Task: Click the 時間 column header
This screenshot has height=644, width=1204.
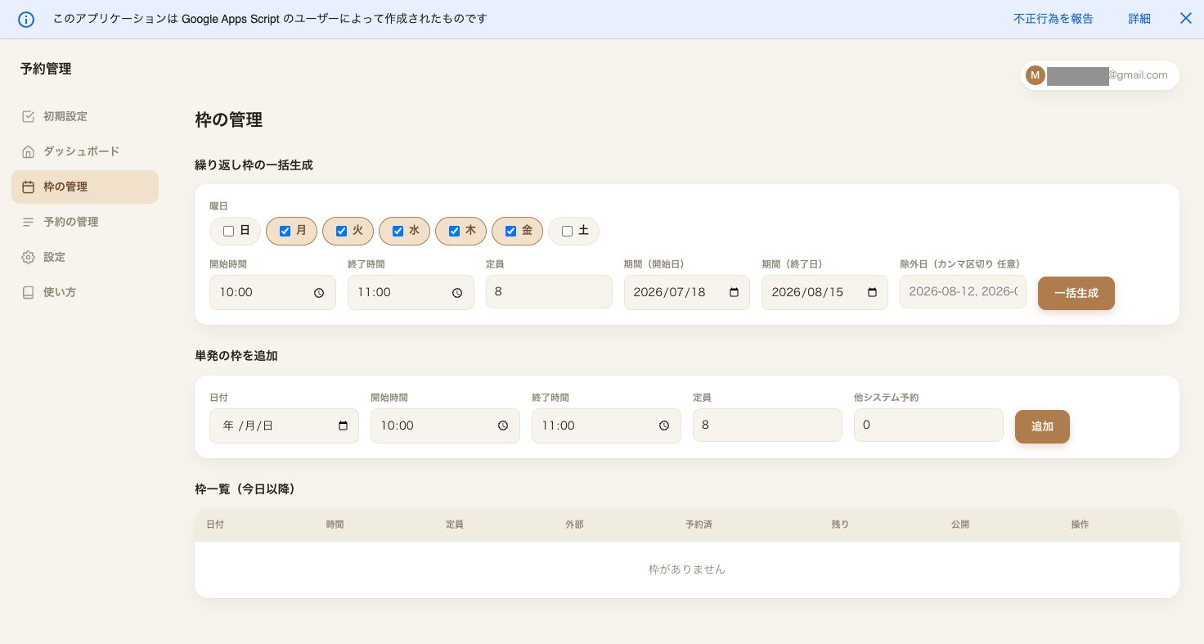Action: pyautogui.click(x=335, y=524)
